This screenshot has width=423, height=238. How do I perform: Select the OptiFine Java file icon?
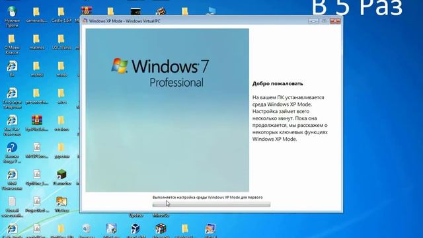[x=37, y=178]
